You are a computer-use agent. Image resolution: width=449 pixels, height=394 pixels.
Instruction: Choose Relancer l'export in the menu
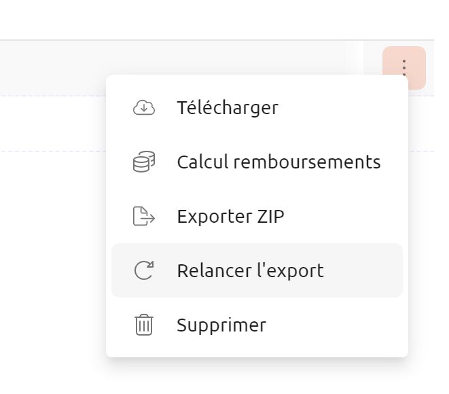coord(257,270)
